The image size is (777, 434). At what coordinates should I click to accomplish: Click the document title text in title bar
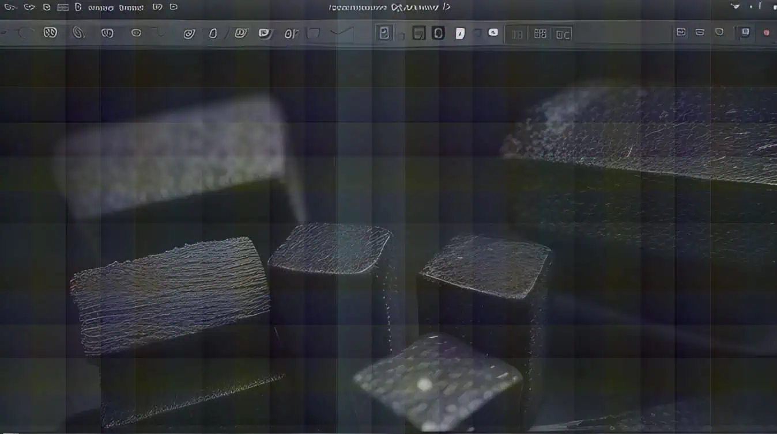(389, 7)
